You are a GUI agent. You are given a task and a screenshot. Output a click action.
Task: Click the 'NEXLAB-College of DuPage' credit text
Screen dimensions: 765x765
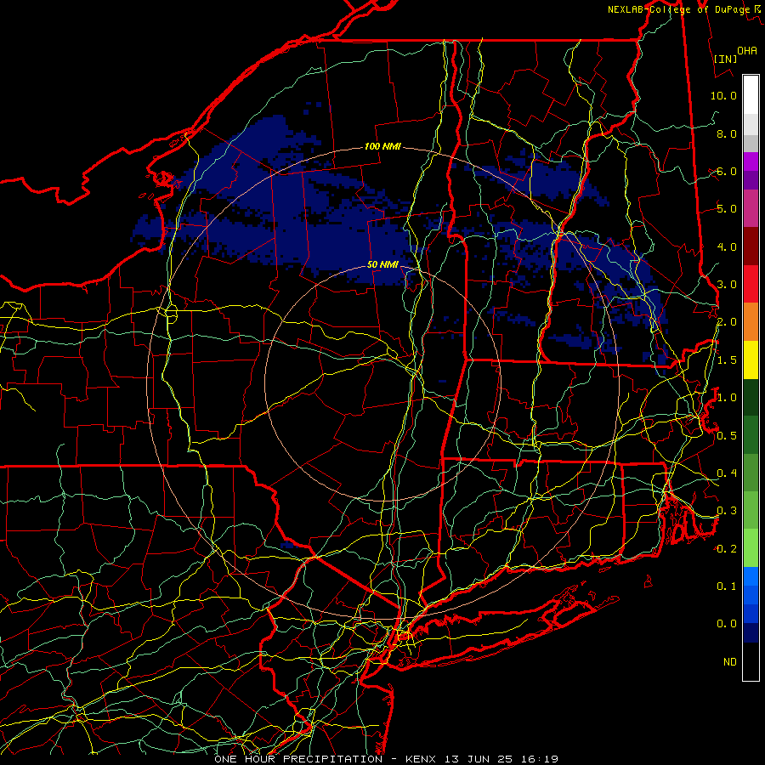[679, 9]
